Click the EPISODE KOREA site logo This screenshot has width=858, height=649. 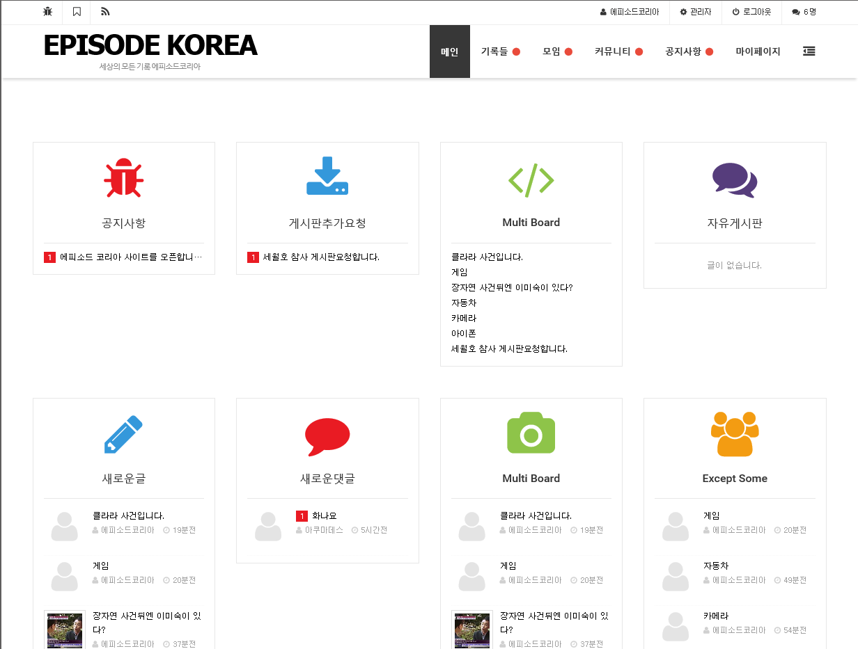tap(150, 46)
